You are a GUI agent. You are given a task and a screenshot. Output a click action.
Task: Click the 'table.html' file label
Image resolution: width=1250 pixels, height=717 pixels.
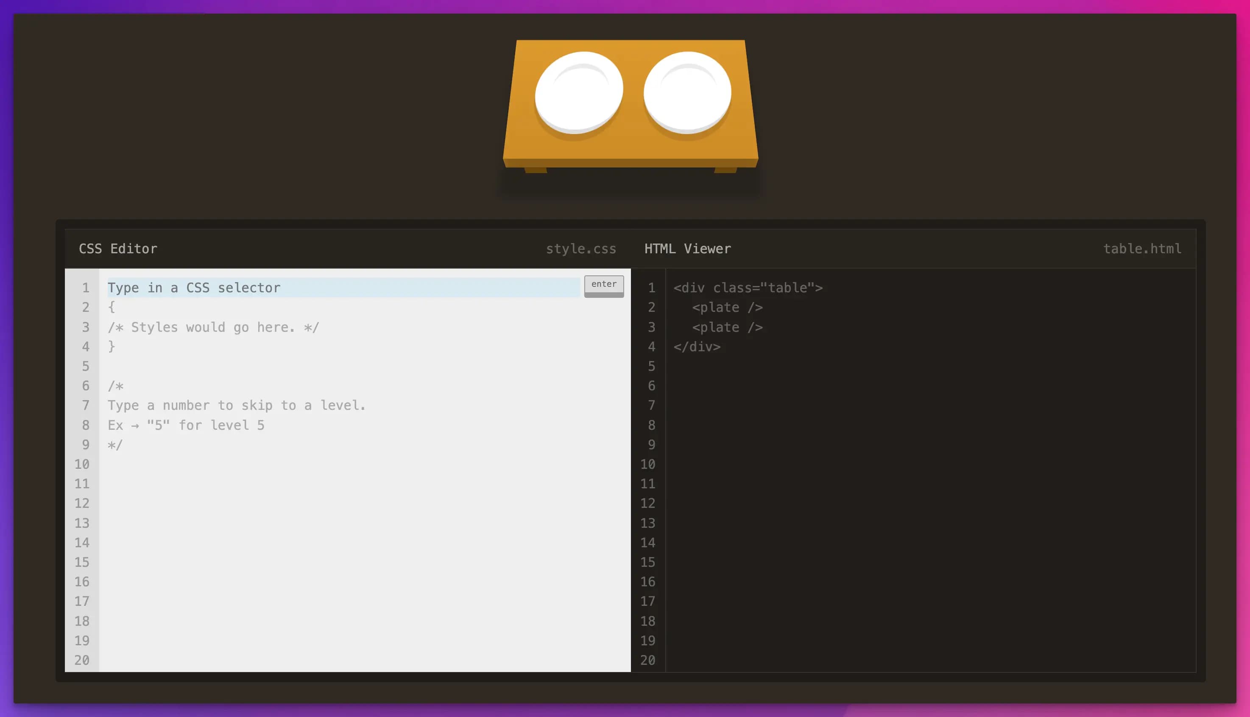[1142, 249]
